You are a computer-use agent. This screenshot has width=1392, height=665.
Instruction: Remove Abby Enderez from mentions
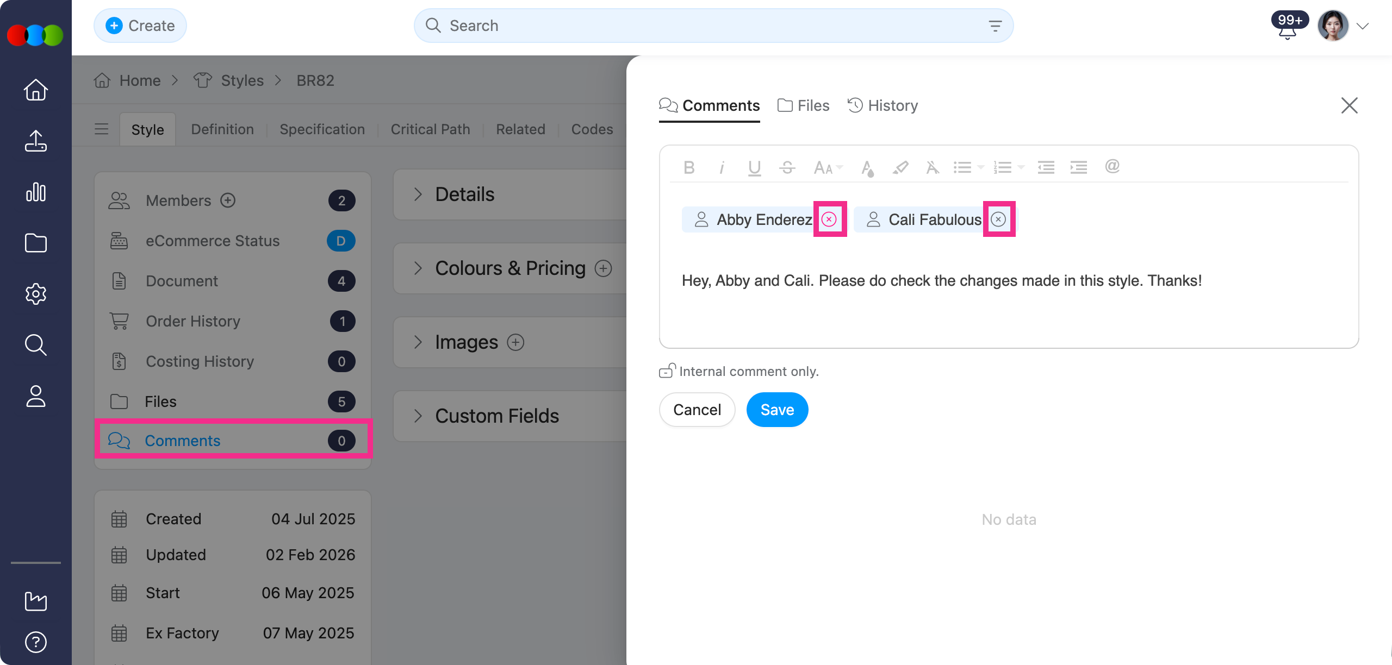pos(829,219)
